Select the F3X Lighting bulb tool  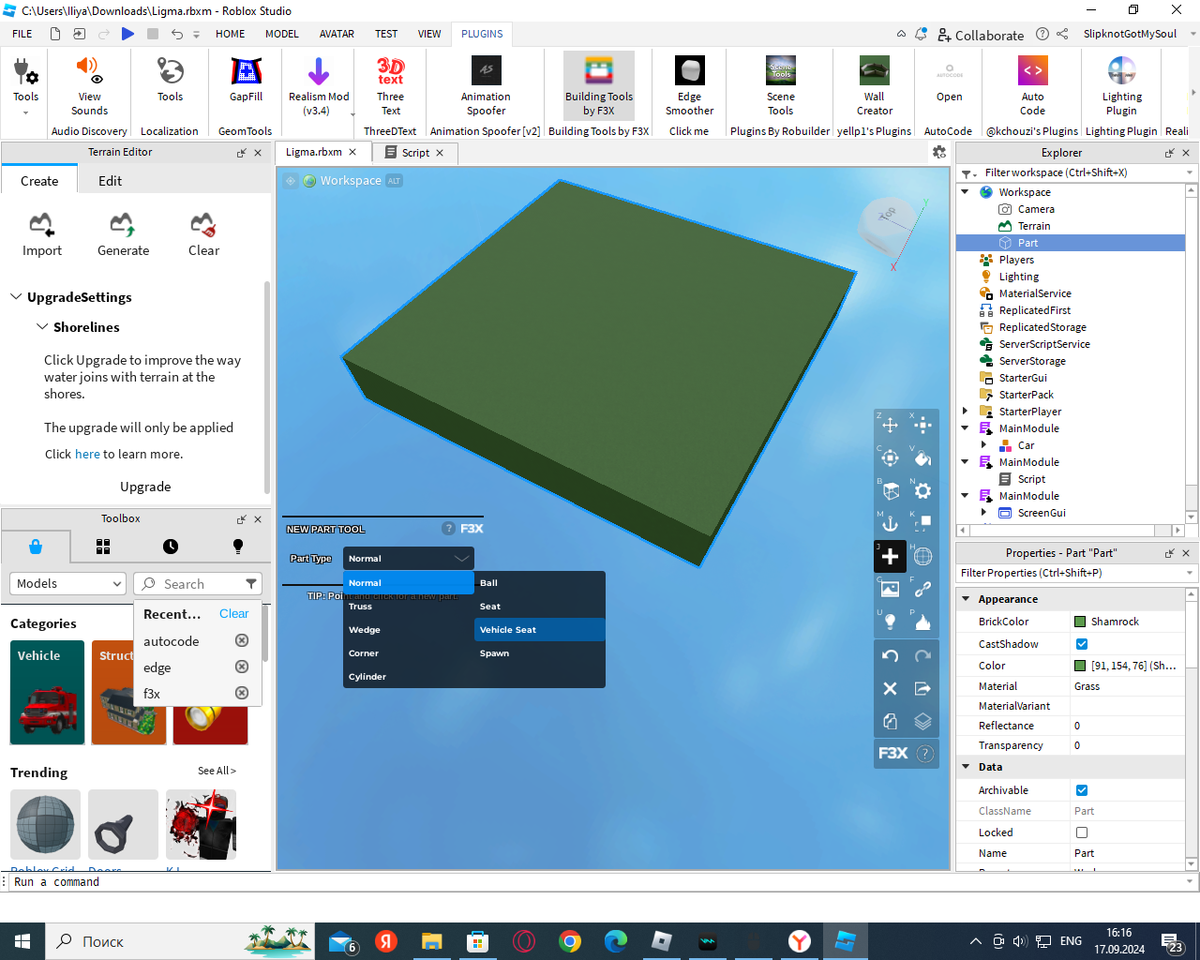[890, 622]
